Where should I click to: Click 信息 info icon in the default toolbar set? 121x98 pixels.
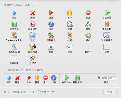point(54,78)
